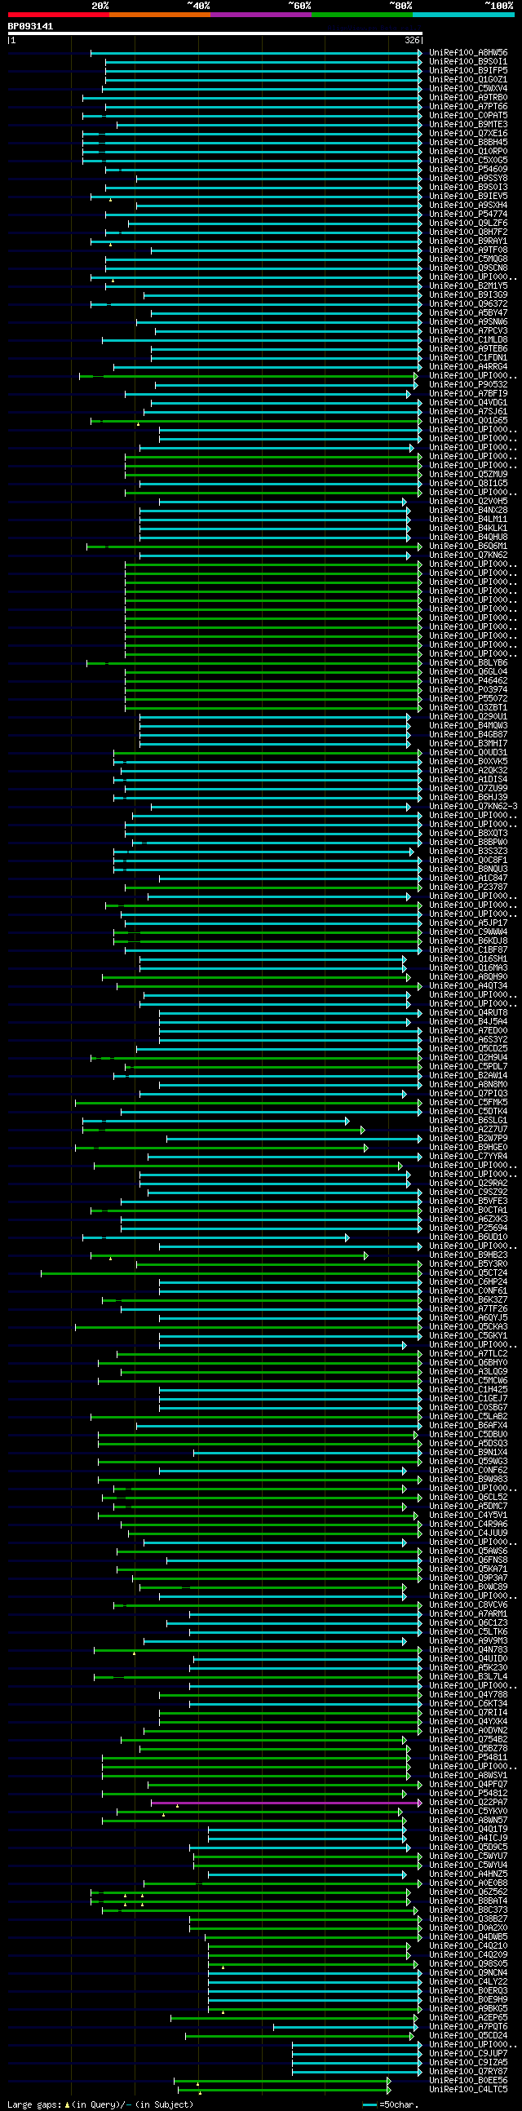Click the red 20% identity legend bar
The width and height of the screenshot is (522, 2111).
(x=58, y=15)
